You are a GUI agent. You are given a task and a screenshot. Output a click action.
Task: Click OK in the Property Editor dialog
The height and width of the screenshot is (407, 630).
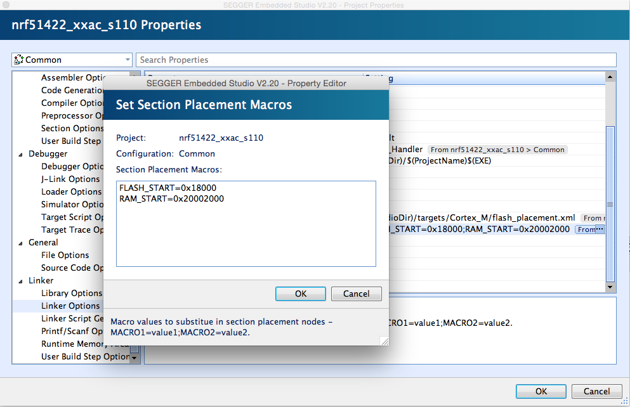click(x=301, y=294)
